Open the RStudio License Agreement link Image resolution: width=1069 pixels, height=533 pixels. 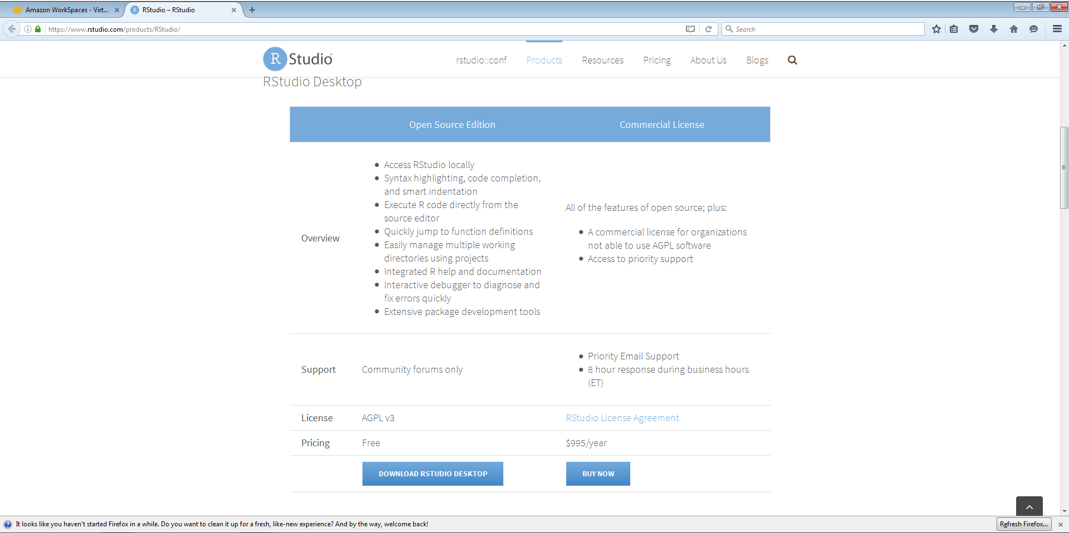click(622, 418)
